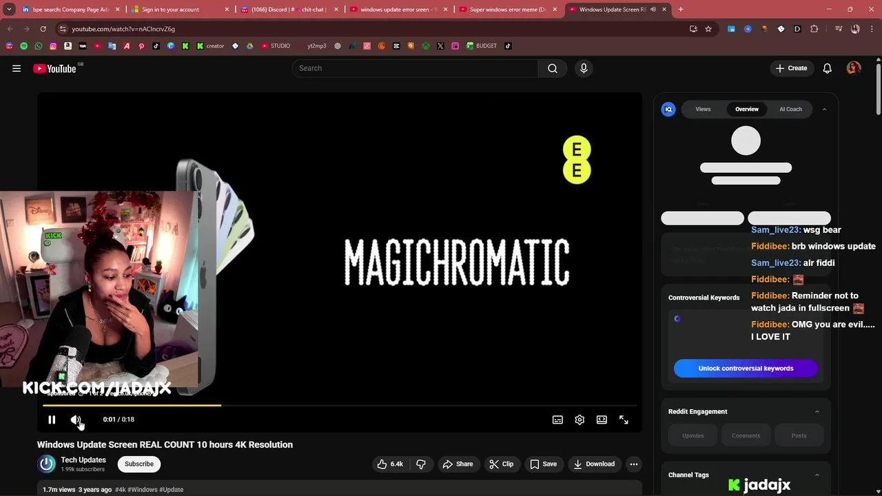Screen dimensions: 882x496
Task: Subscribe to Tech Updates channel
Action: (139, 464)
